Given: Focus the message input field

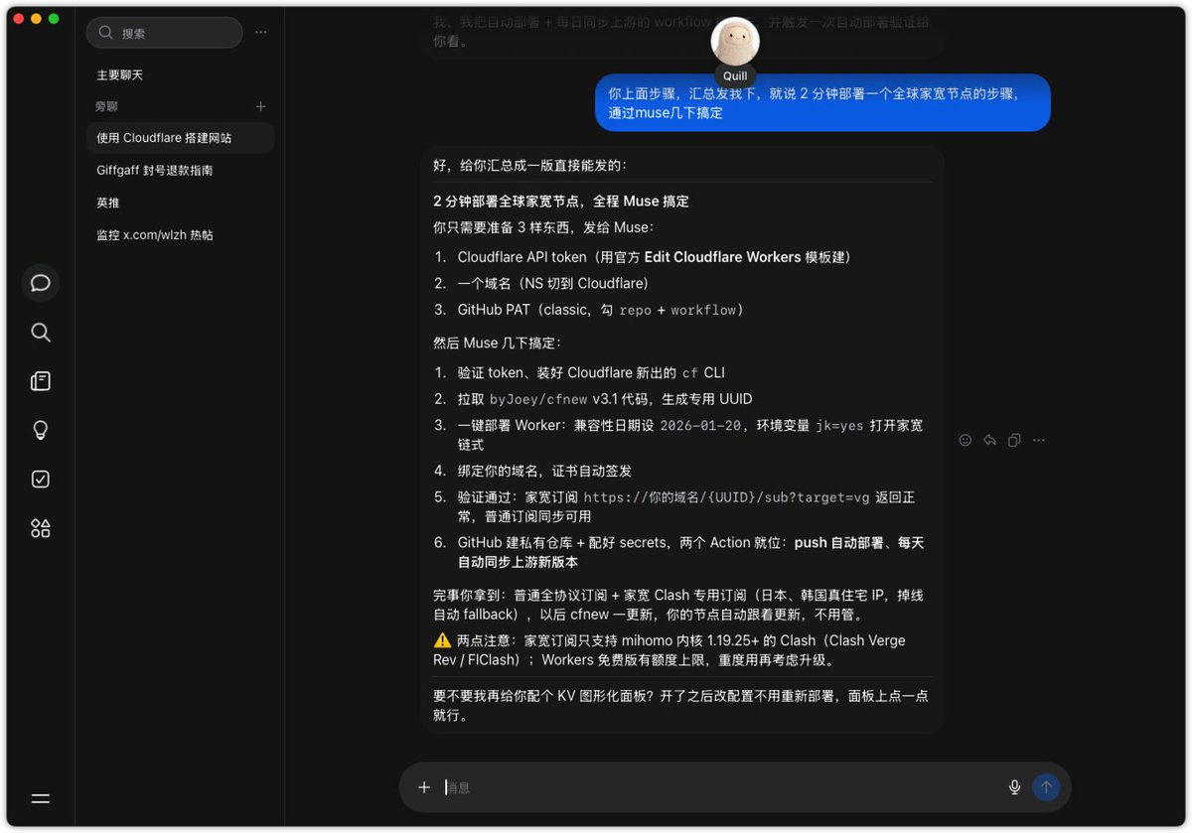Looking at the screenshot, I should click(x=720, y=787).
